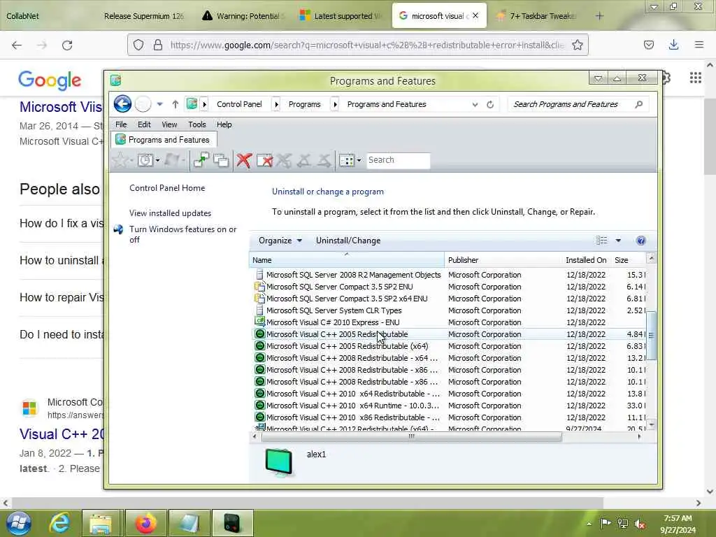
Task: Open the recent locations dropdown arrow
Action: tap(160, 105)
